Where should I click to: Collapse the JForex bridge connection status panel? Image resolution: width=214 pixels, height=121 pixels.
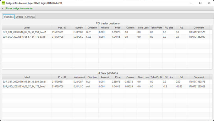pyautogui.click(x=3, y=8)
